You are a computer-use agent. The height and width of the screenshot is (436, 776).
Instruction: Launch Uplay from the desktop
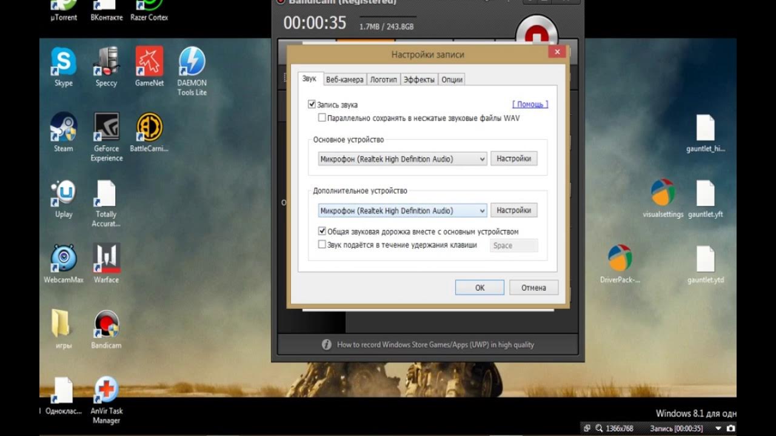point(63,199)
